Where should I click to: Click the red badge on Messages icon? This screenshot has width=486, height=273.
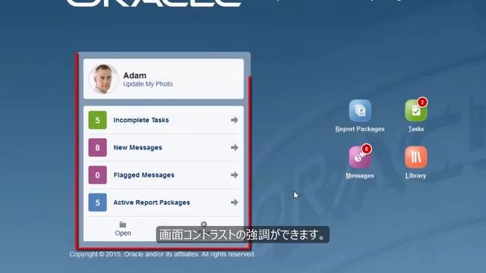click(x=366, y=149)
